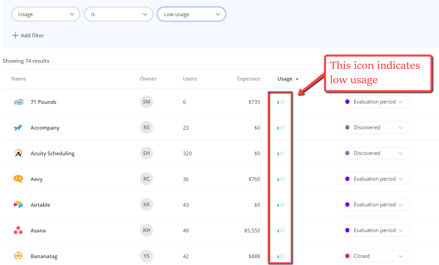Click low usage bars icon for Aevy
Image resolution: width=439 pixels, height=265 pixels.
pyautogui.click(x=281, y=179)
